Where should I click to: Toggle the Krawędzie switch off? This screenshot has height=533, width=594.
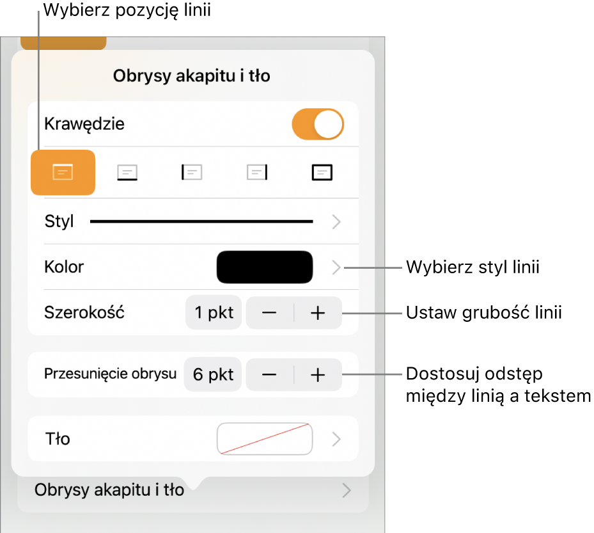[x=318, y=124]
